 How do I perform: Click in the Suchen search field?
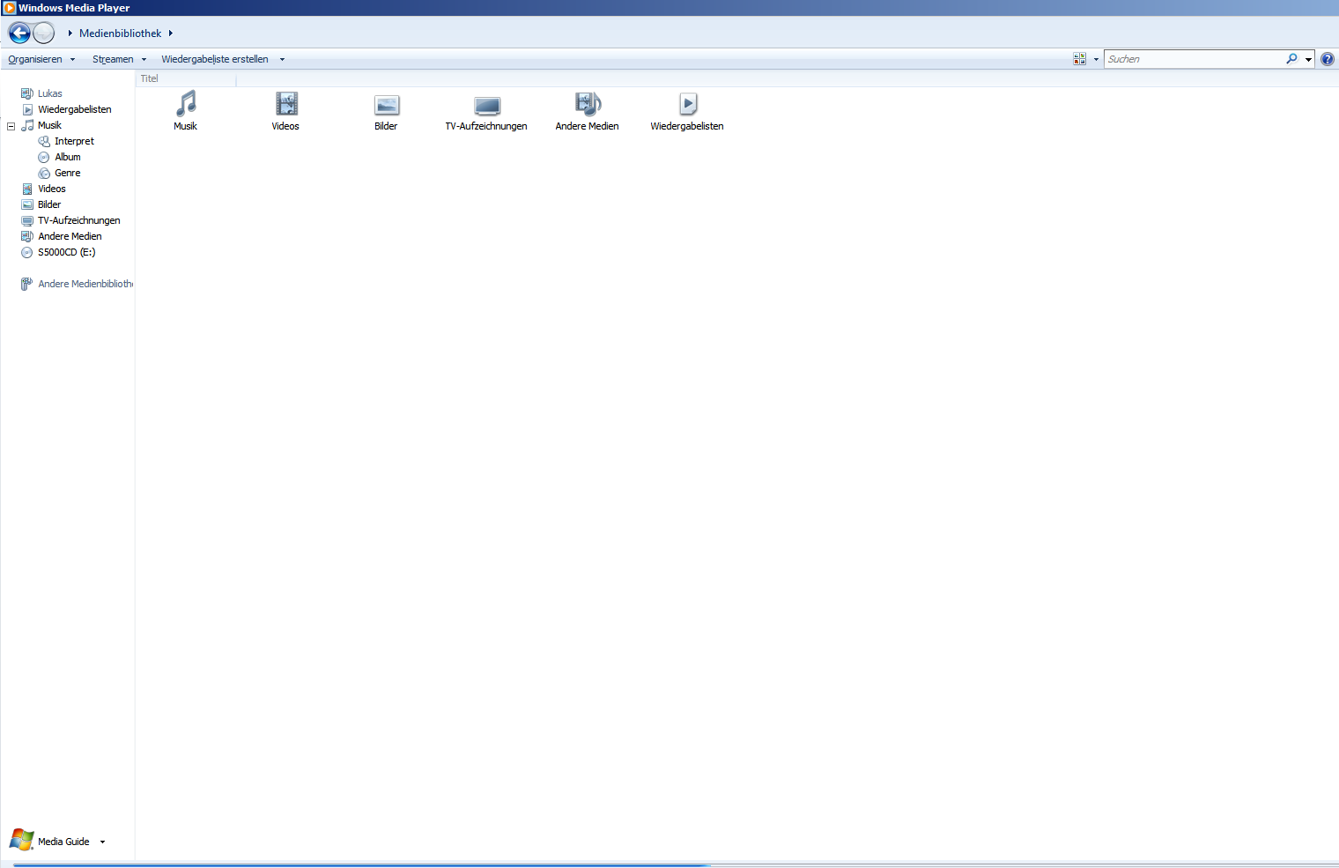pyautogui.click(x=1195, y=59)
